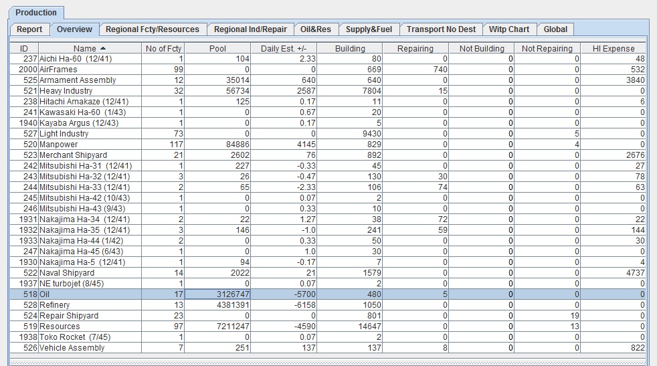Select the Vehicle Assembly row name
The width and height of the screenshot is (657, 366).
pyautogui.click(x=72, y=347)
